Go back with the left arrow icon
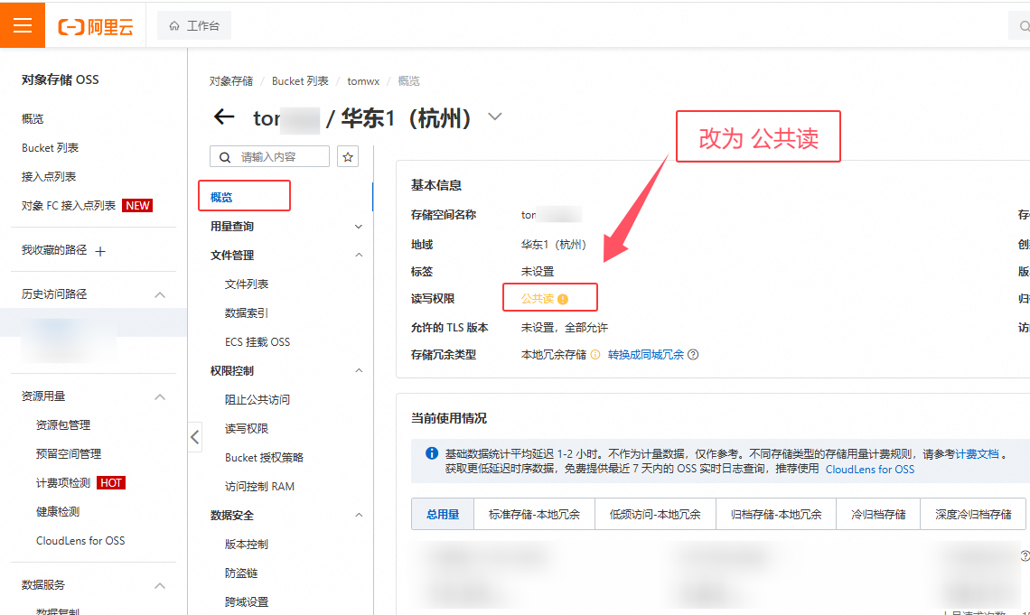Image resolution: width=1030 pixels, height=615 pixels. pyautogui.click(x=224, y=116)
